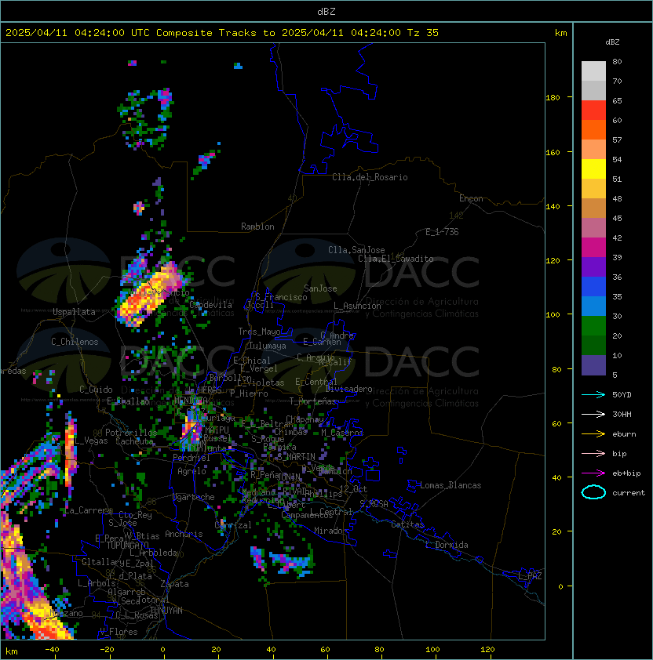The width and height of the screenshot is (653, 660).
Task: Click the cyan 50YD arrow icon
Action: tap(593, 395)
